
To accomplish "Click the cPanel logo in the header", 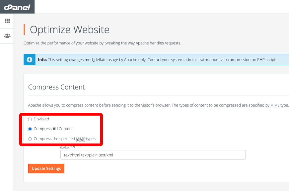I will tap(17, 6).
